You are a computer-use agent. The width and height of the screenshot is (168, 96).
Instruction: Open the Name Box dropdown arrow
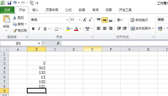(39, 43)
